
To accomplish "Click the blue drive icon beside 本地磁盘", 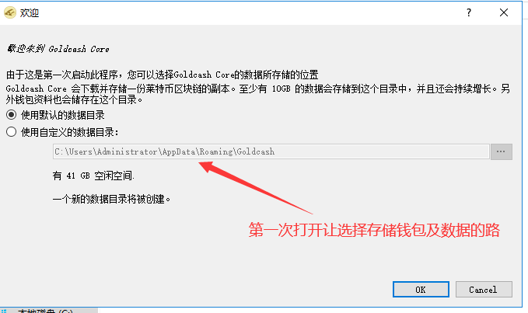I will (4, 311).
